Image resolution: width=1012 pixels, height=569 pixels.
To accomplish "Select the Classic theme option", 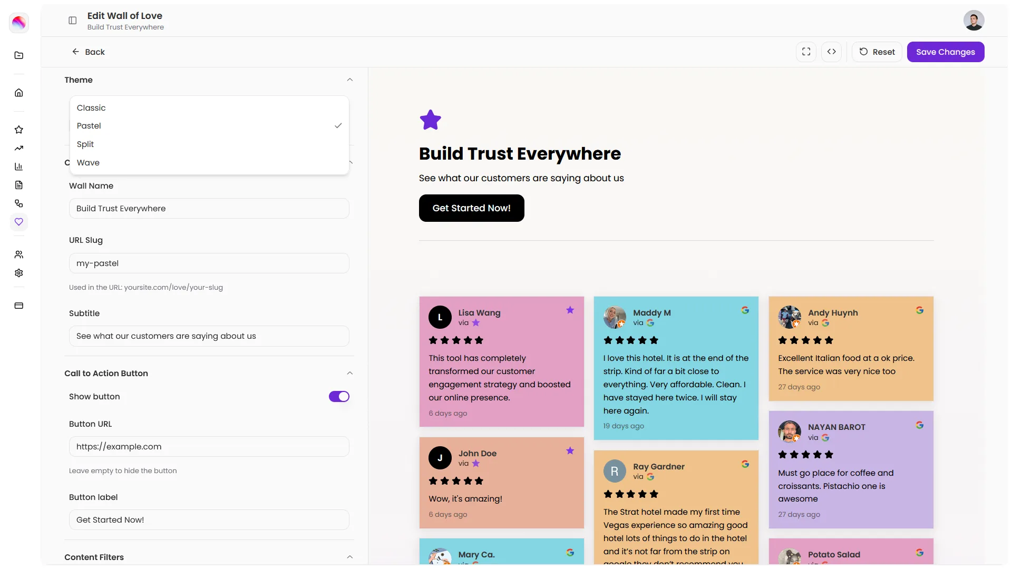I will (x=209, y=108).
